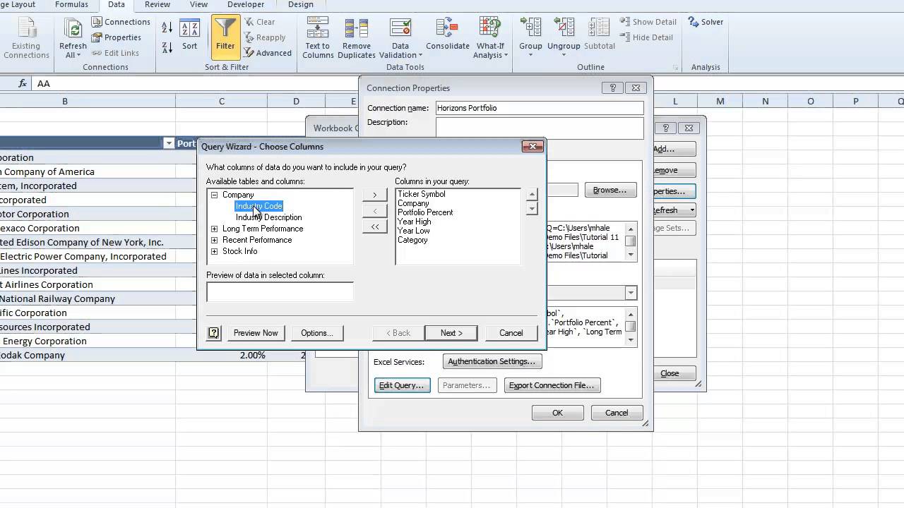The image size is (904, 508).
Task: Click Preview Now button
Action: pyautogui.click(x=256, y=333)
